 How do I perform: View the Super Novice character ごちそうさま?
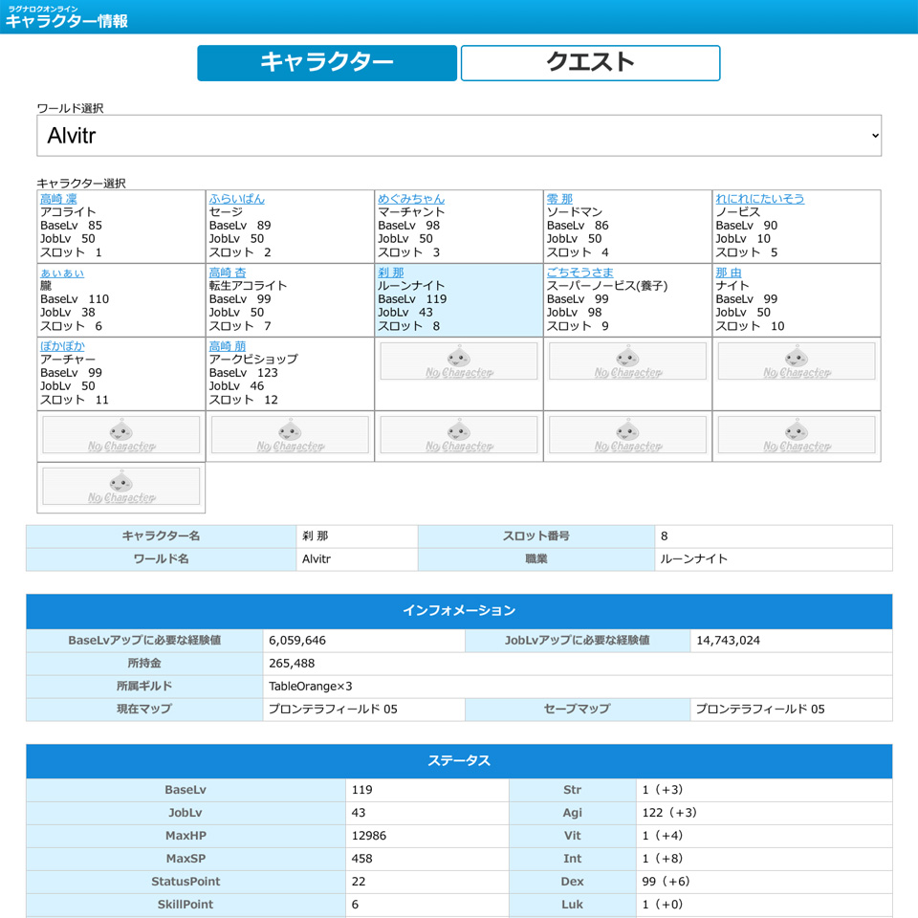580,273
